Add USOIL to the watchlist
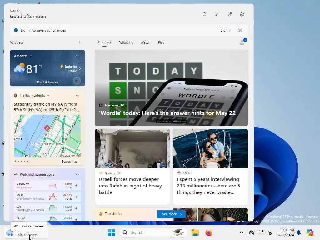Image resolution: width=320 pixels, height=240 pixels. click(76, 185)
